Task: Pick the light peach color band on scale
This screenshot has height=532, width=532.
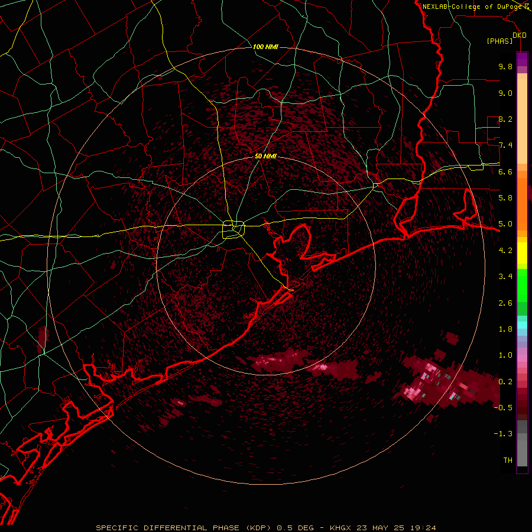Action: tap(522, 122)
